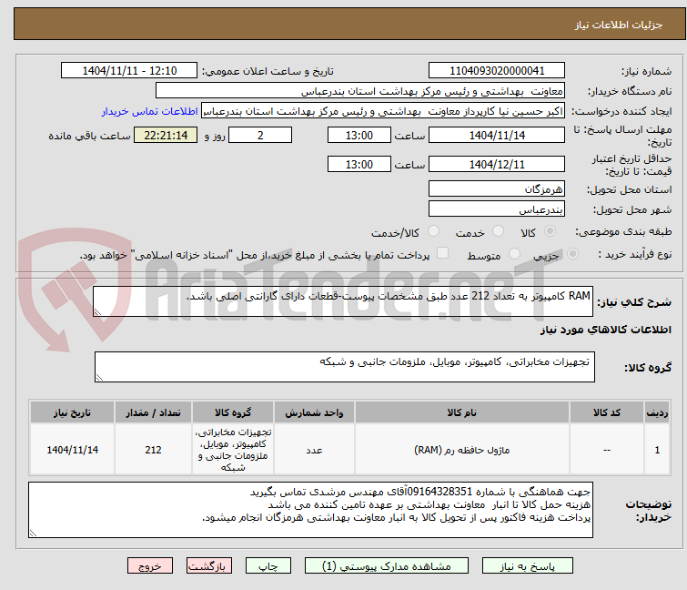Viewport: 687px width, 590px height.
Task: Click the resize handle of گروه کالا box
Action: point(99,378)
